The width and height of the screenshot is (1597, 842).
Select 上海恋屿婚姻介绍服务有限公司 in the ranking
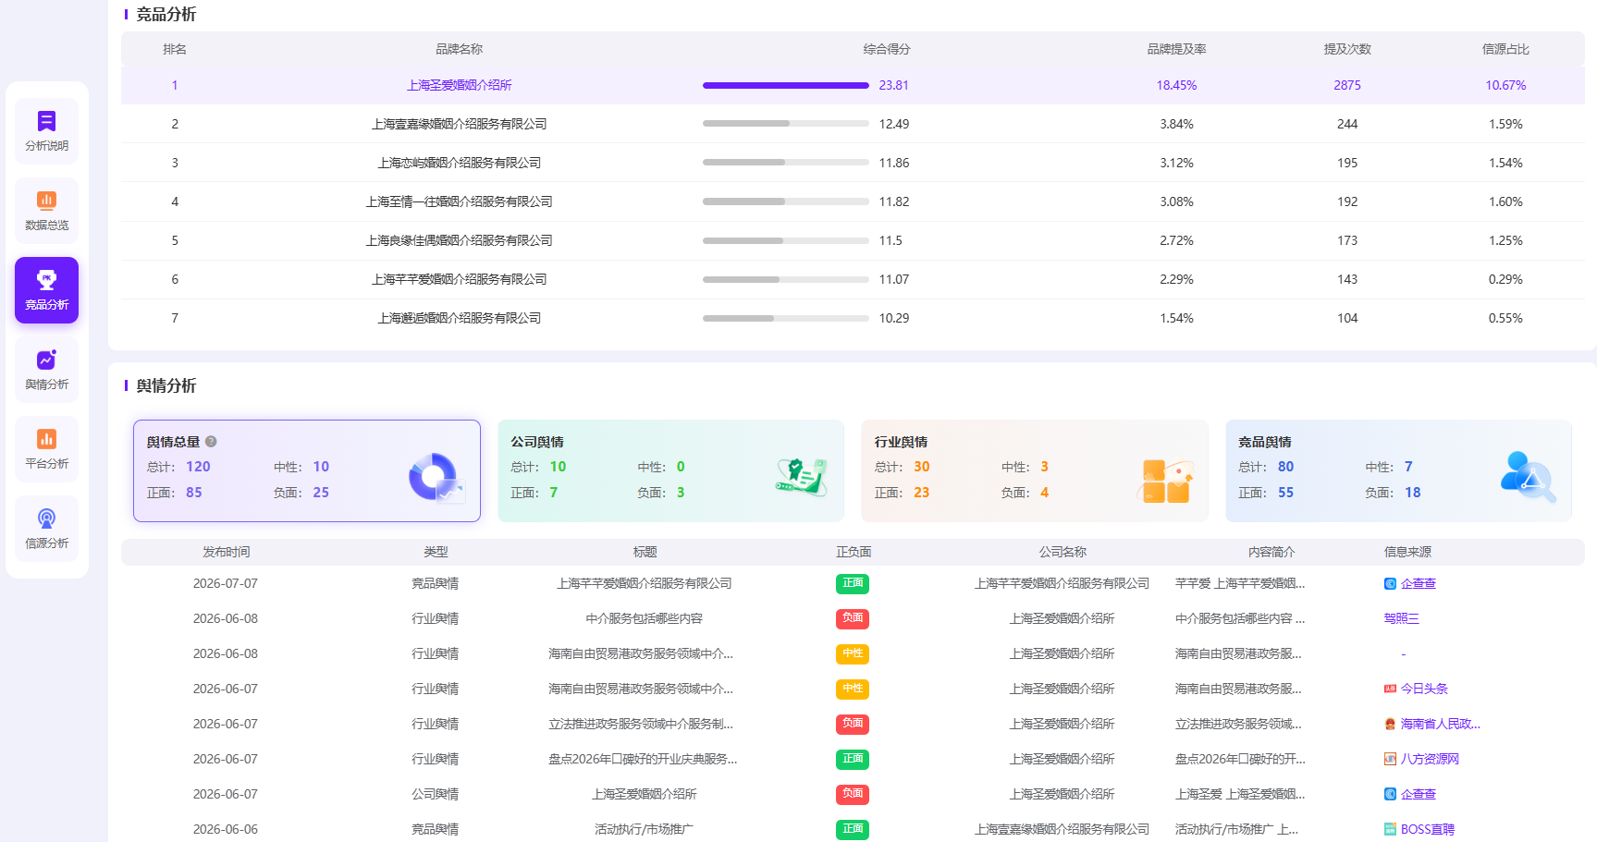pyautogui.click(x=459, y=163)
